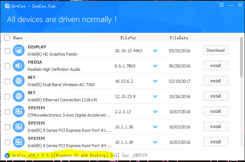
Task: Click 'All devices are driven normally !' heading
Action: 62,19
